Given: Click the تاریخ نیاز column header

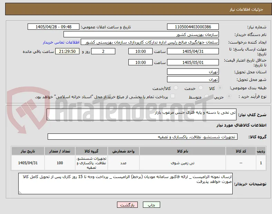Looking at the screenshot, I should tap(28, 151).
